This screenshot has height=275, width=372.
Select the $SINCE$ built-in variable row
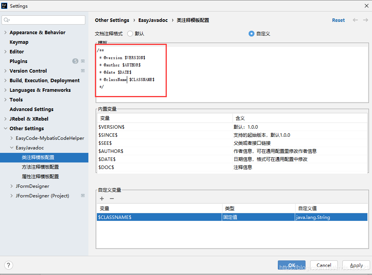[x=232, y=135]
